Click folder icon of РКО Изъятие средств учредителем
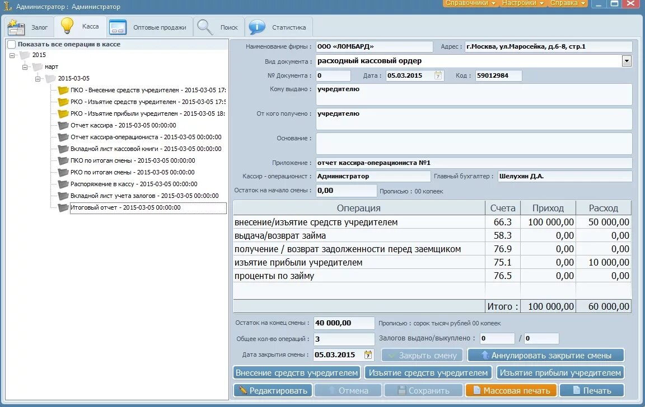 (63, 102)
